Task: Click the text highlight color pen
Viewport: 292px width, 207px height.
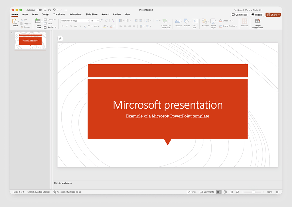Action: pyautogui.click(x=105, y=26)
